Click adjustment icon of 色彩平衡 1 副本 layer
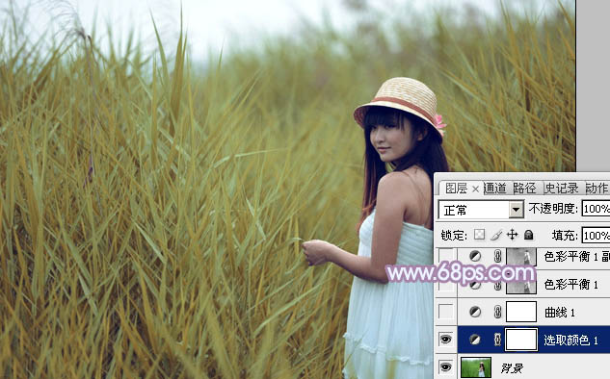The image size is (610, 379). pos(475,256)
